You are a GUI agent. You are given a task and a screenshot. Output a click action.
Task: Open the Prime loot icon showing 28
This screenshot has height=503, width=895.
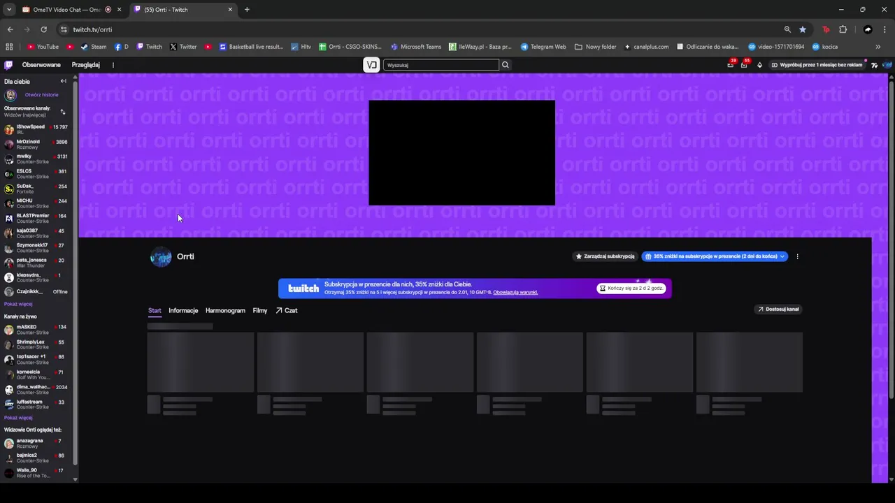(731, 64)
